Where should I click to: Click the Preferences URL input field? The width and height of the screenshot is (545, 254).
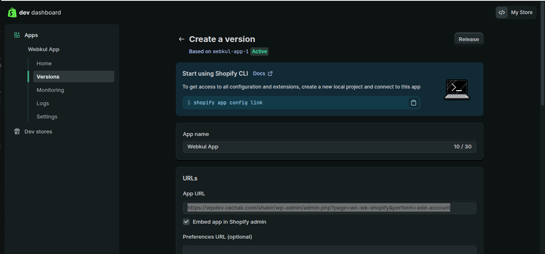point(329,249)
